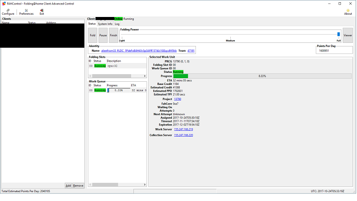Click the Running status in Selected Work Unit

(x=178, y=72)
